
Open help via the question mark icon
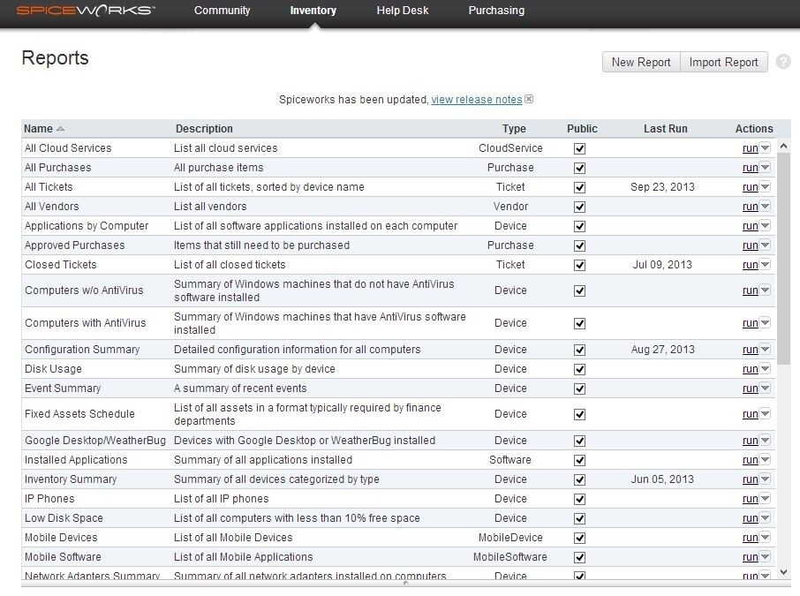click(782, 62)
